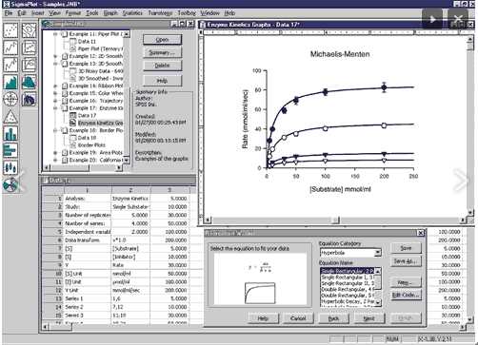Image resolution: width=478 pixels, height=345 pixels.
Task: Select the scatter plot graph icon
Action: (10, 30)
